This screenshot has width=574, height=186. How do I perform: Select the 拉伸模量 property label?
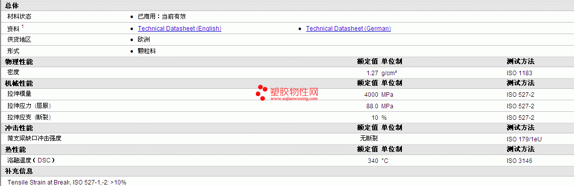(x=20, y=94)
